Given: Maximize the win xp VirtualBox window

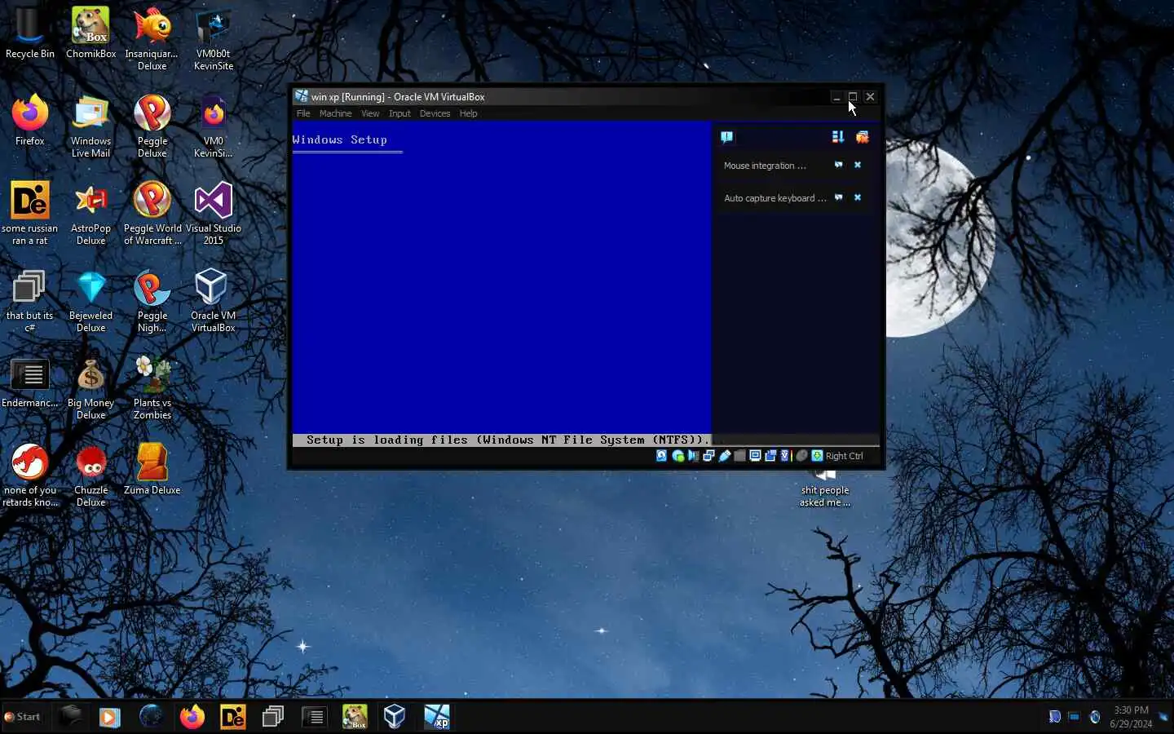Looking at the screenshot, I should click(853, 96).
